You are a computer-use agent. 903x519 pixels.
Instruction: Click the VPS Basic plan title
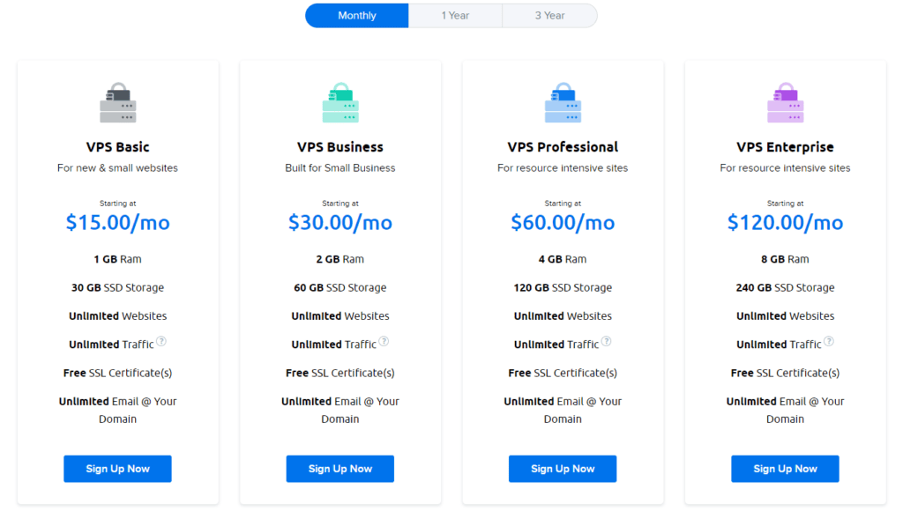(x=117, y=147)
